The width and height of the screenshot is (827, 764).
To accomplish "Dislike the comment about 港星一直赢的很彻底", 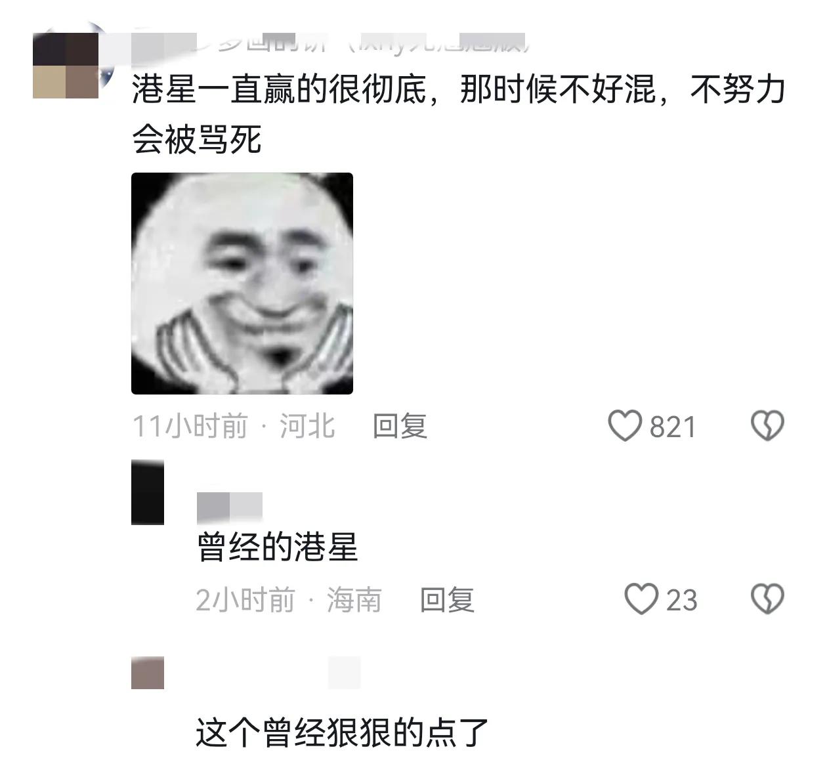I will (767, 426).
